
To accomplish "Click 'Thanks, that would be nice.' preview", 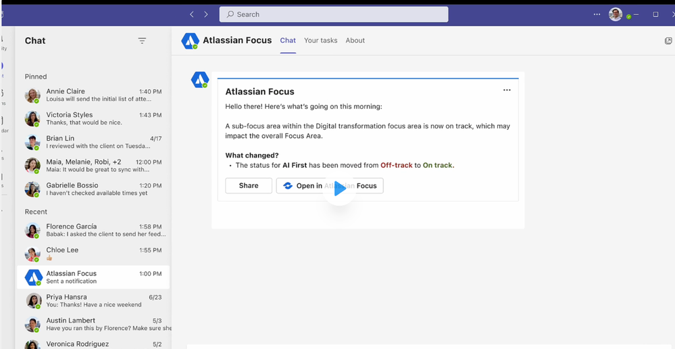I will 84,123.
